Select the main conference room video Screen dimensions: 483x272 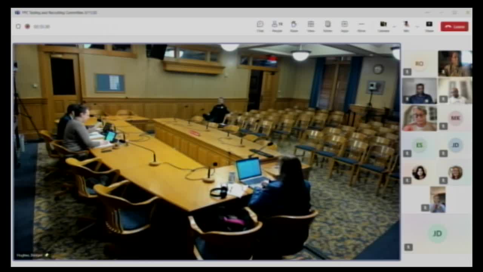coord(207,151)
